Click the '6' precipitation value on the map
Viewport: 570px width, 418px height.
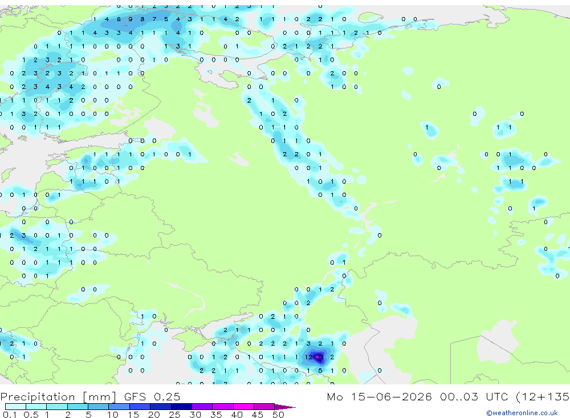click(x=119, y=19)
